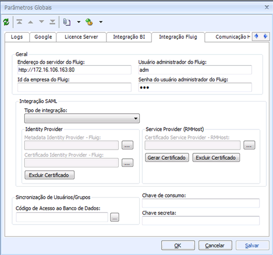Browse for Código de Acesso ao Banco
This screenshot has width=273, height=255.
click(x=115, y=217)
